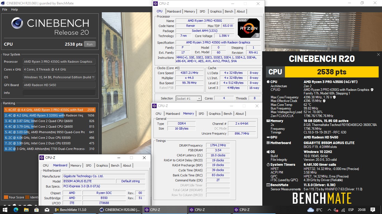Open File Explorer from the taskbar
This screenshot has height=214, width=382.
(26, 210)
